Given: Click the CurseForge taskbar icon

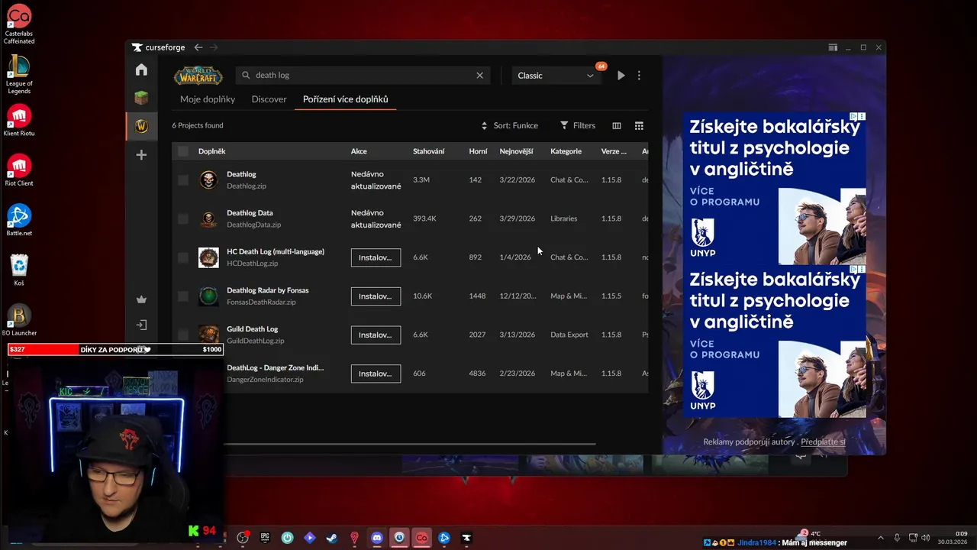Looking at the screenshot, I should pyautogui.click(x=466, y=538).
